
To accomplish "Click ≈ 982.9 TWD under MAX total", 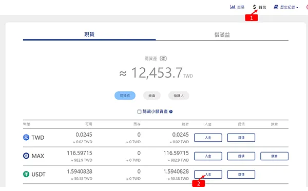I will coord(178,160).
